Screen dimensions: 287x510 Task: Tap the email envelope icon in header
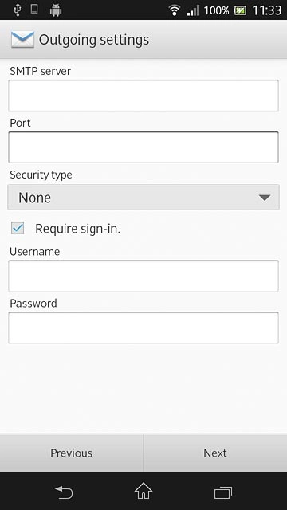point(22,40)
